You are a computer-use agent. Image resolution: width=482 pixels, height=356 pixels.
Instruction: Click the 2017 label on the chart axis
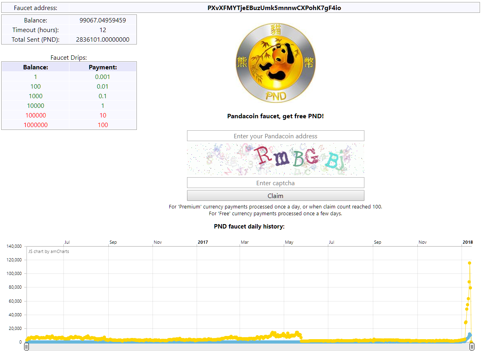point(203,242)
